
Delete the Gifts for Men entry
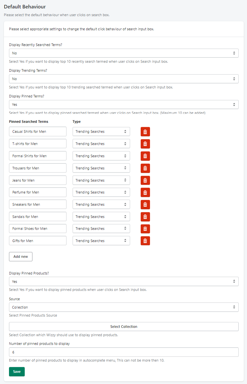coord(145,241)
